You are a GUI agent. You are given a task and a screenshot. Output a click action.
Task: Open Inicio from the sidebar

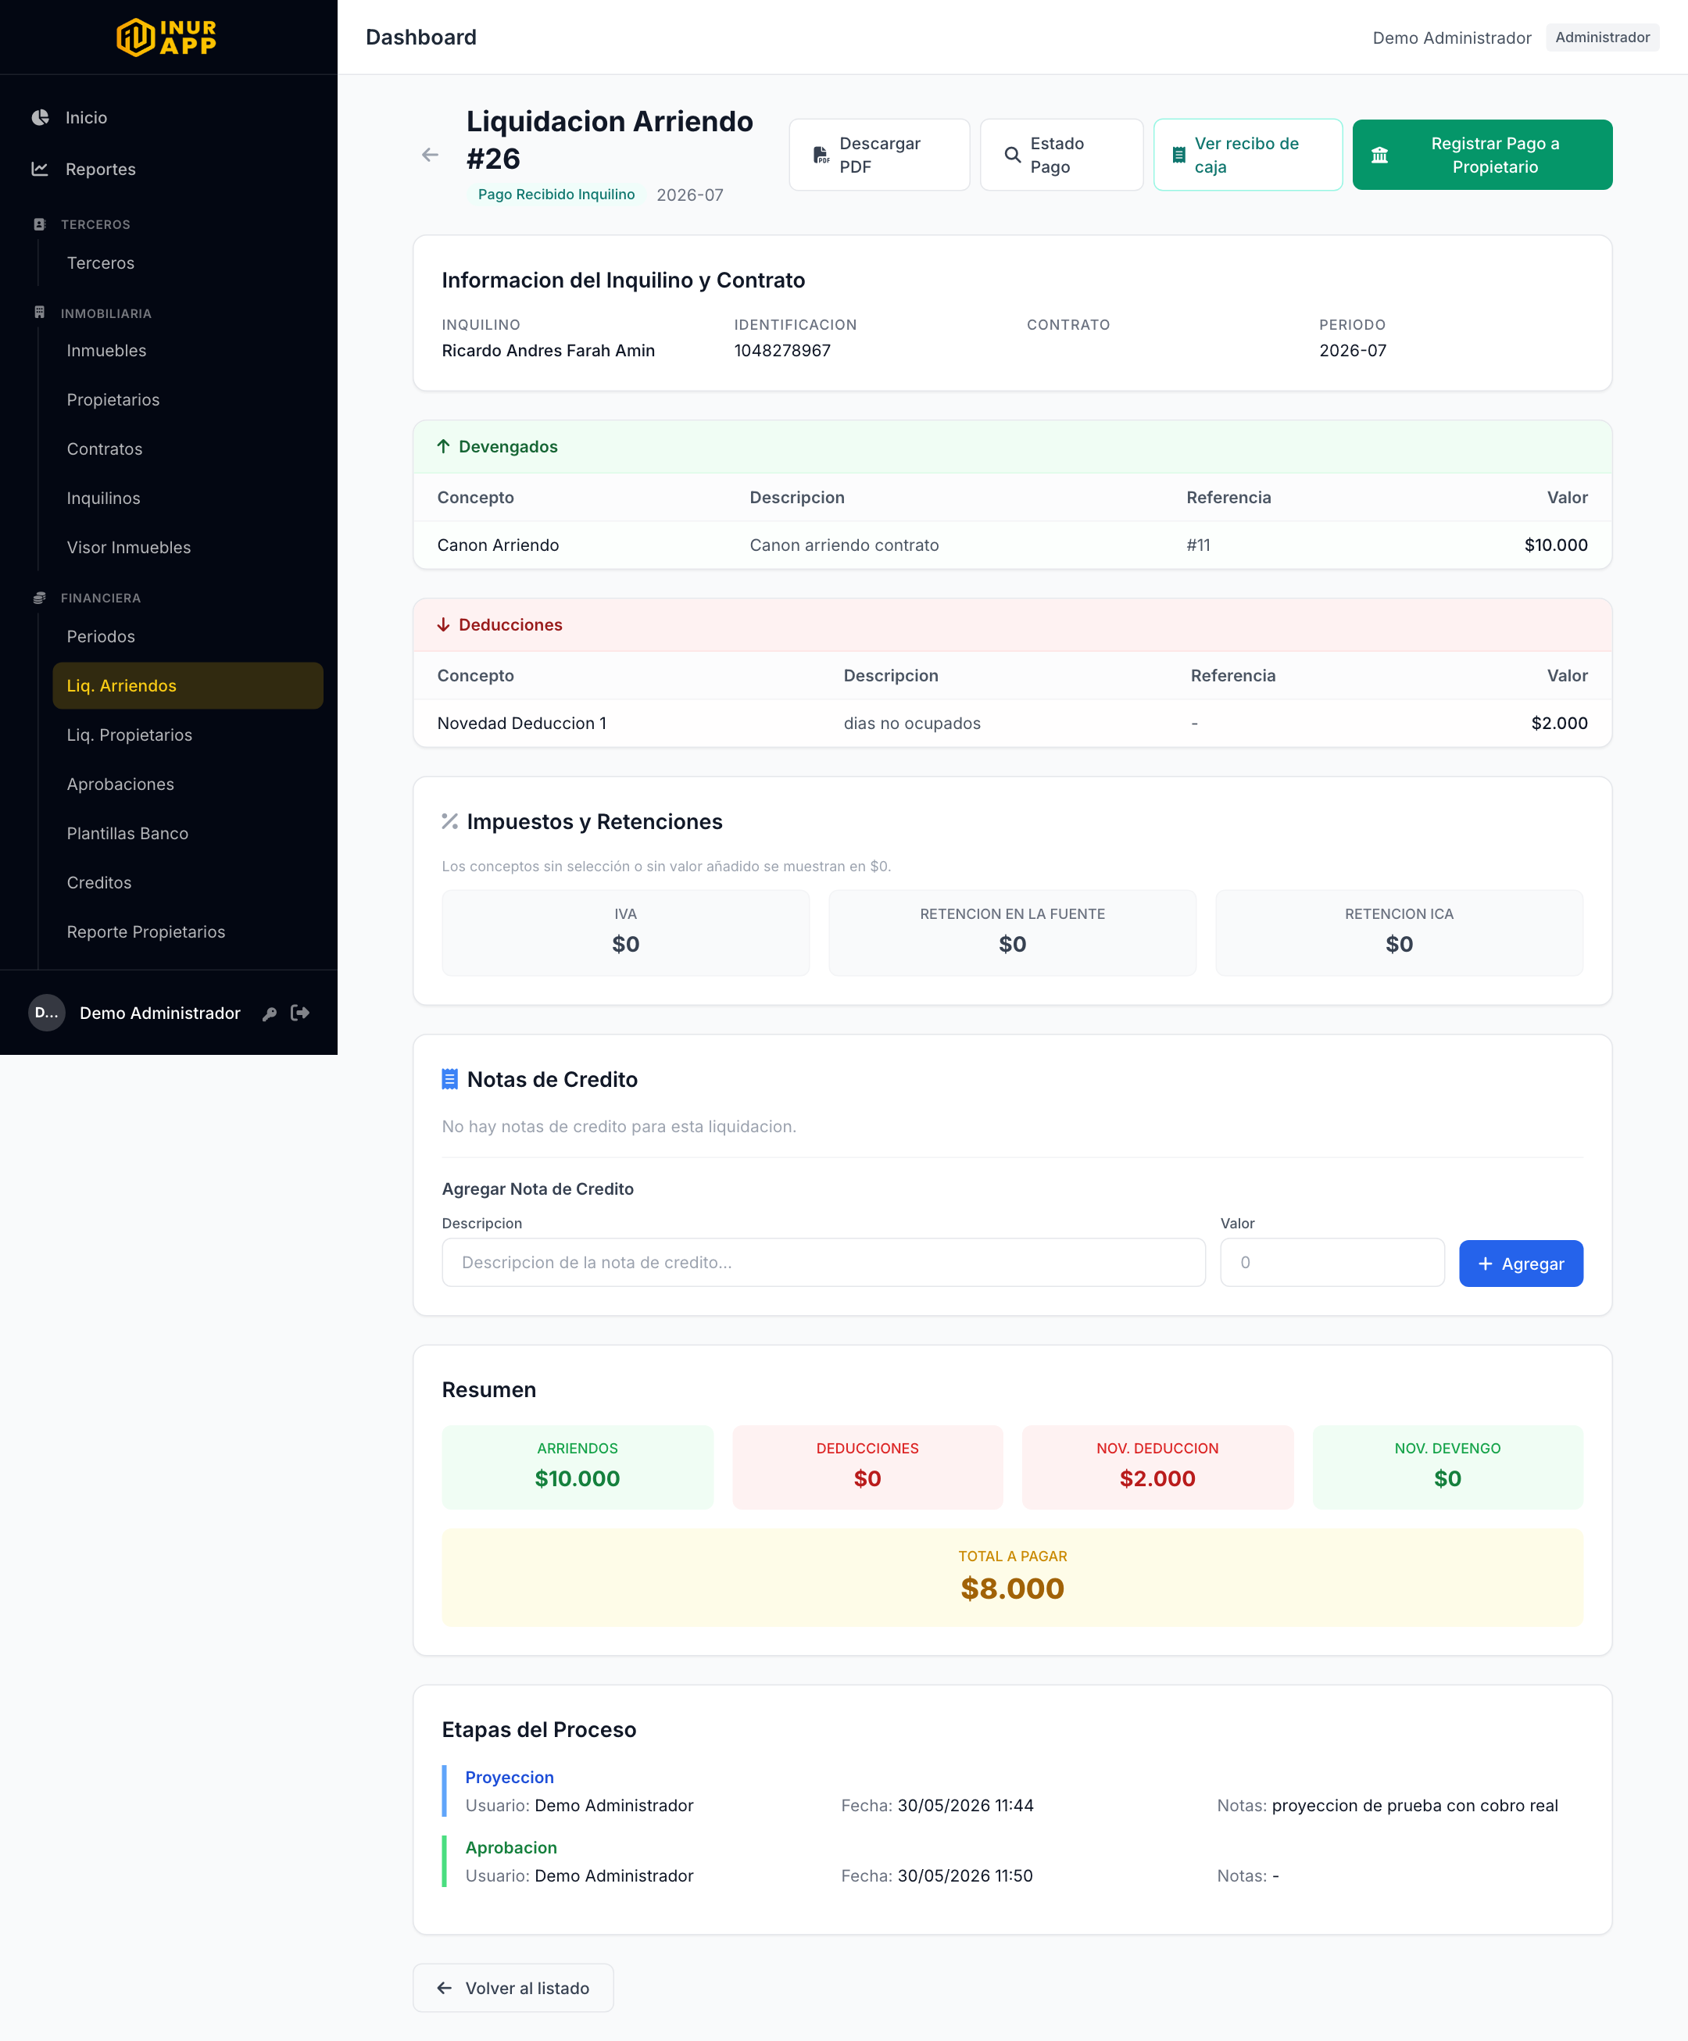(168, 118)
